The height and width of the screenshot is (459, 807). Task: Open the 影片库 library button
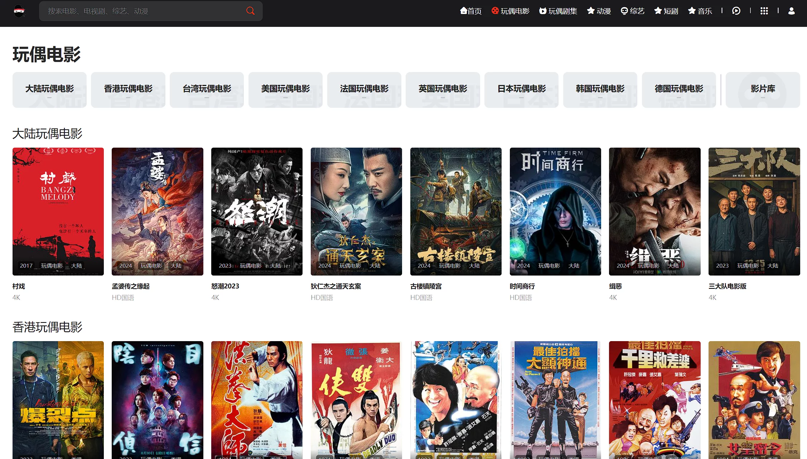pyautogui.click(x=763, y=89)
